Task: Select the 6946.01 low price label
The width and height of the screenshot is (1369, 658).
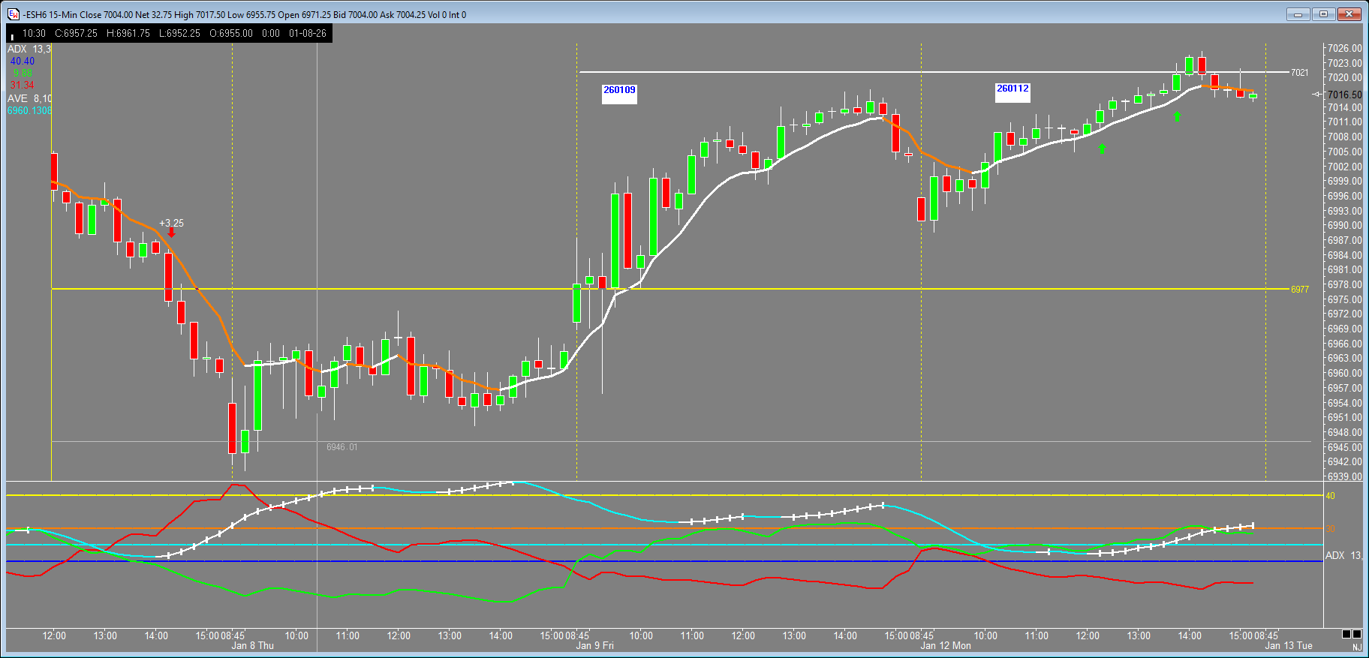Action: pos(341,447)
